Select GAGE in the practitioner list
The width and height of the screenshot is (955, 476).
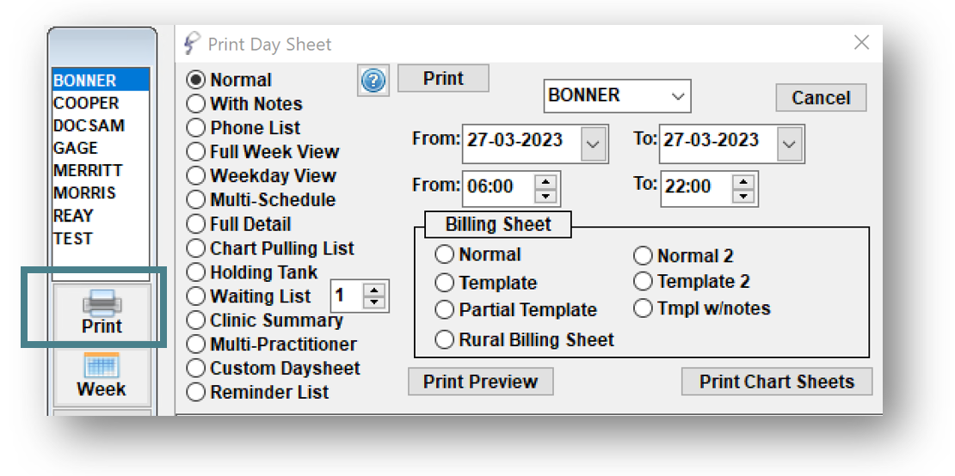[x=102, y=148]
